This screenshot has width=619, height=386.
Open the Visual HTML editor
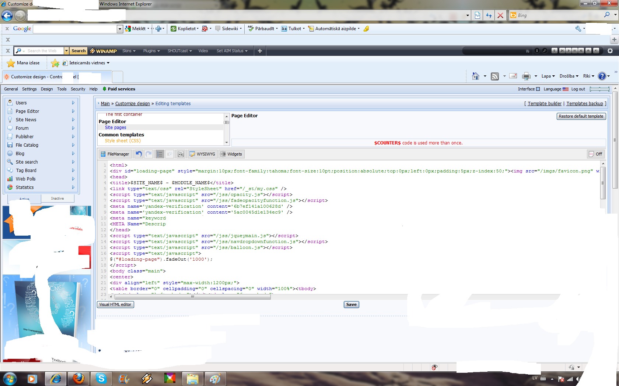coord(115,304)
